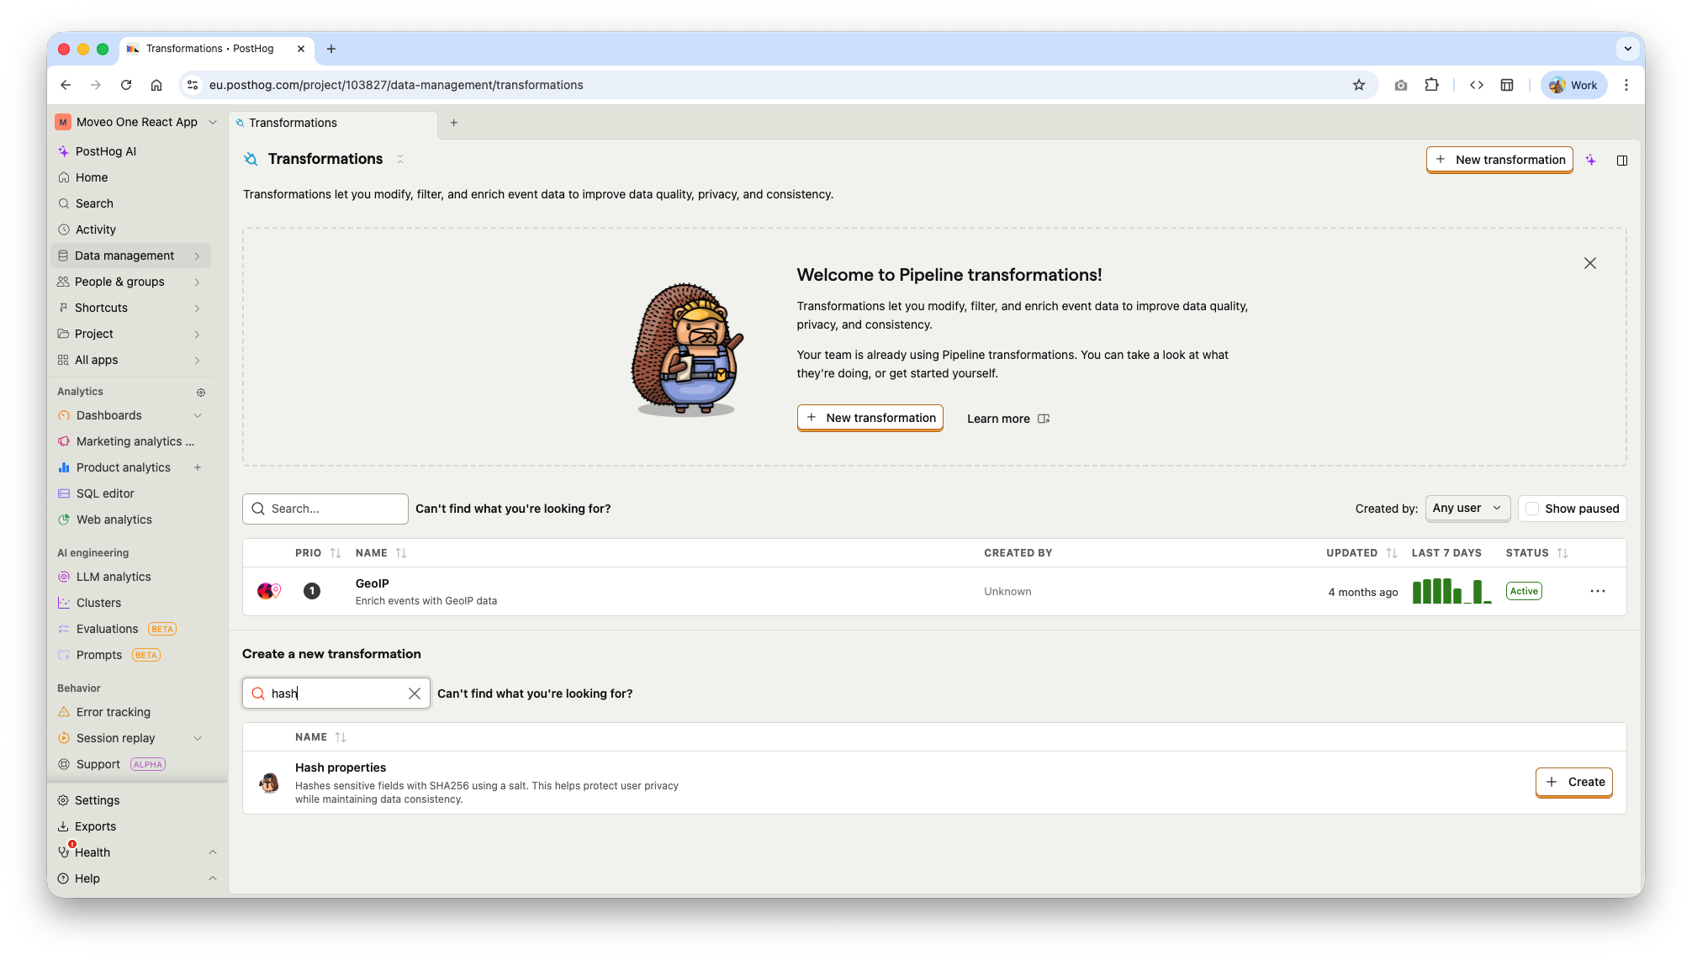
Task: Open Hash properties template name
Action: tap(341, 767)
